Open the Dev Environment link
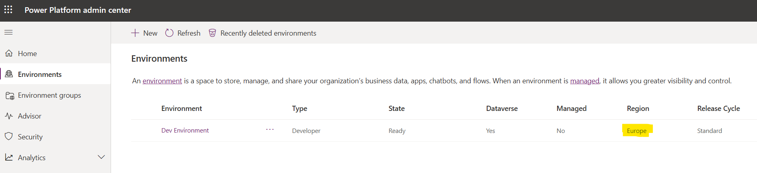The width and height of the screenshot is (757, 173). coord(185,131)
